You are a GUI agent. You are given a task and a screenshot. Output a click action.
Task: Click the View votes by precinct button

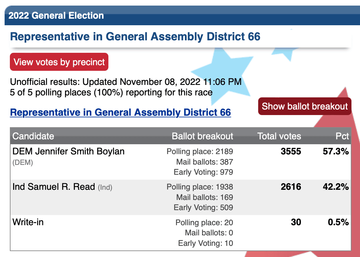click(59, 62)
